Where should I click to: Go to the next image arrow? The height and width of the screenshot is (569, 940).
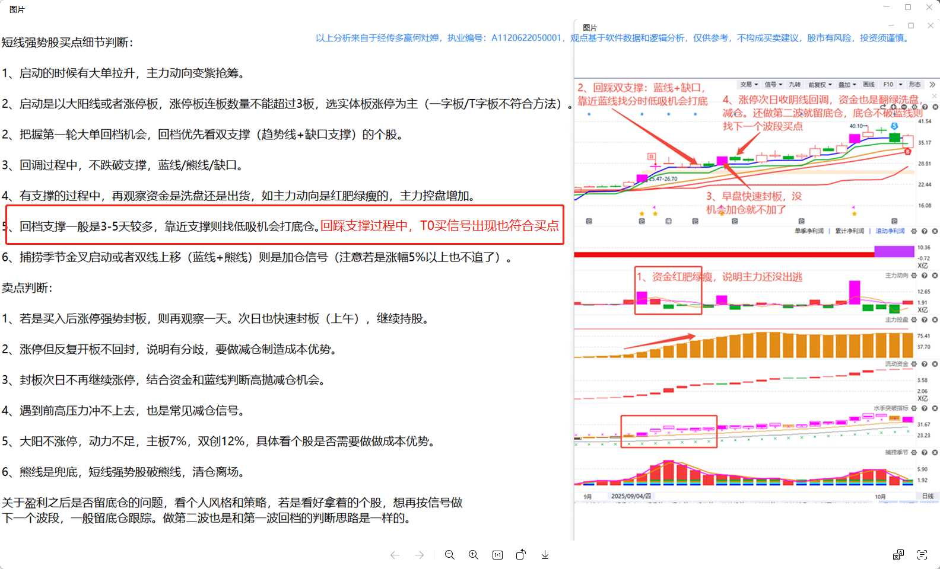pyautogui.click(x=420, y=555)
